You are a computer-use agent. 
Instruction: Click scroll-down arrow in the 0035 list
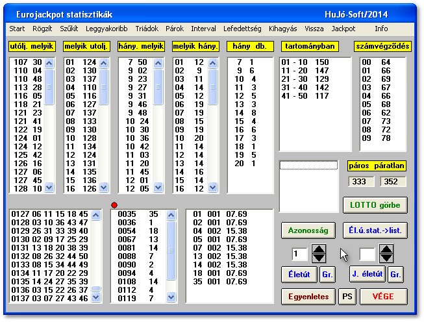click(x=171, y=297)
